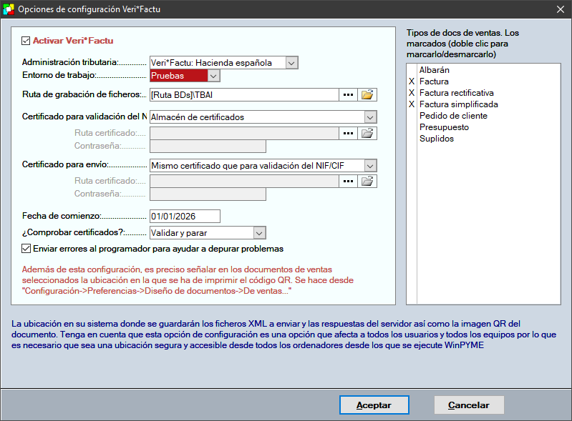572x421 pixels.
Task: Click the Ruta de grabación de ficheros field
Action: [244, 94]
